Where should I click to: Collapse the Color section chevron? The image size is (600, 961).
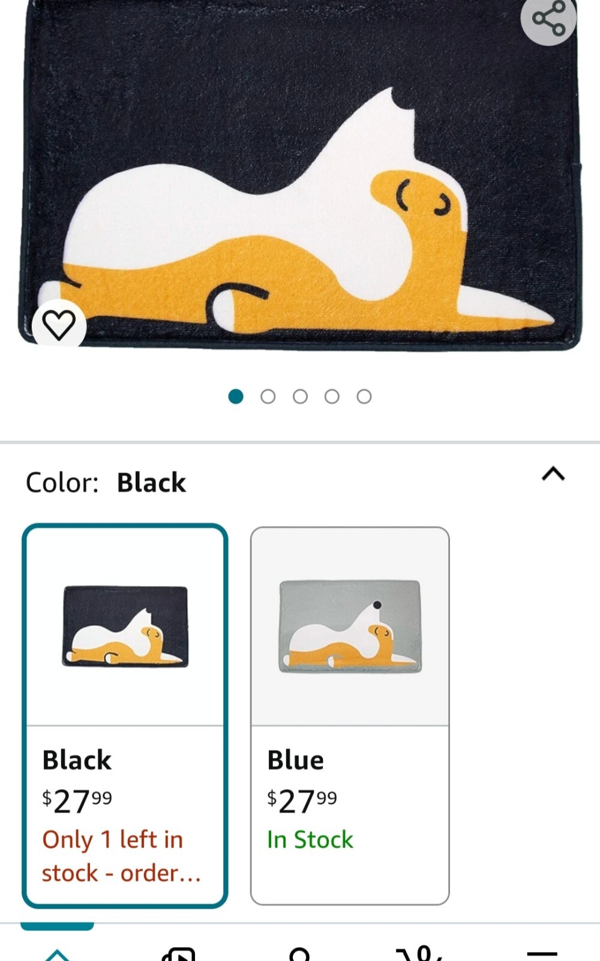point(553,474)
